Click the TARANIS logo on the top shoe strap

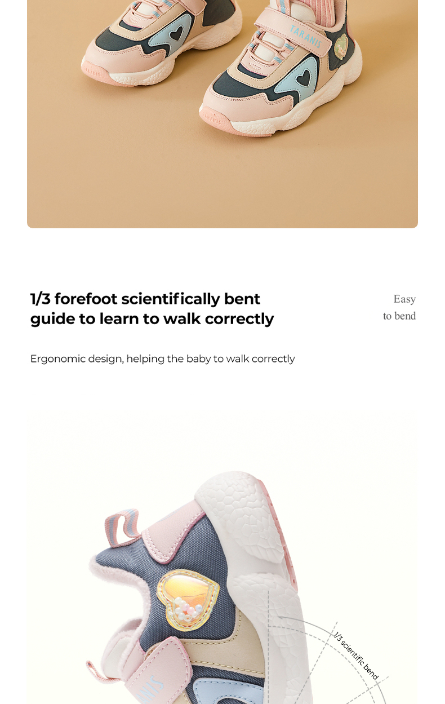coord(306,36)
